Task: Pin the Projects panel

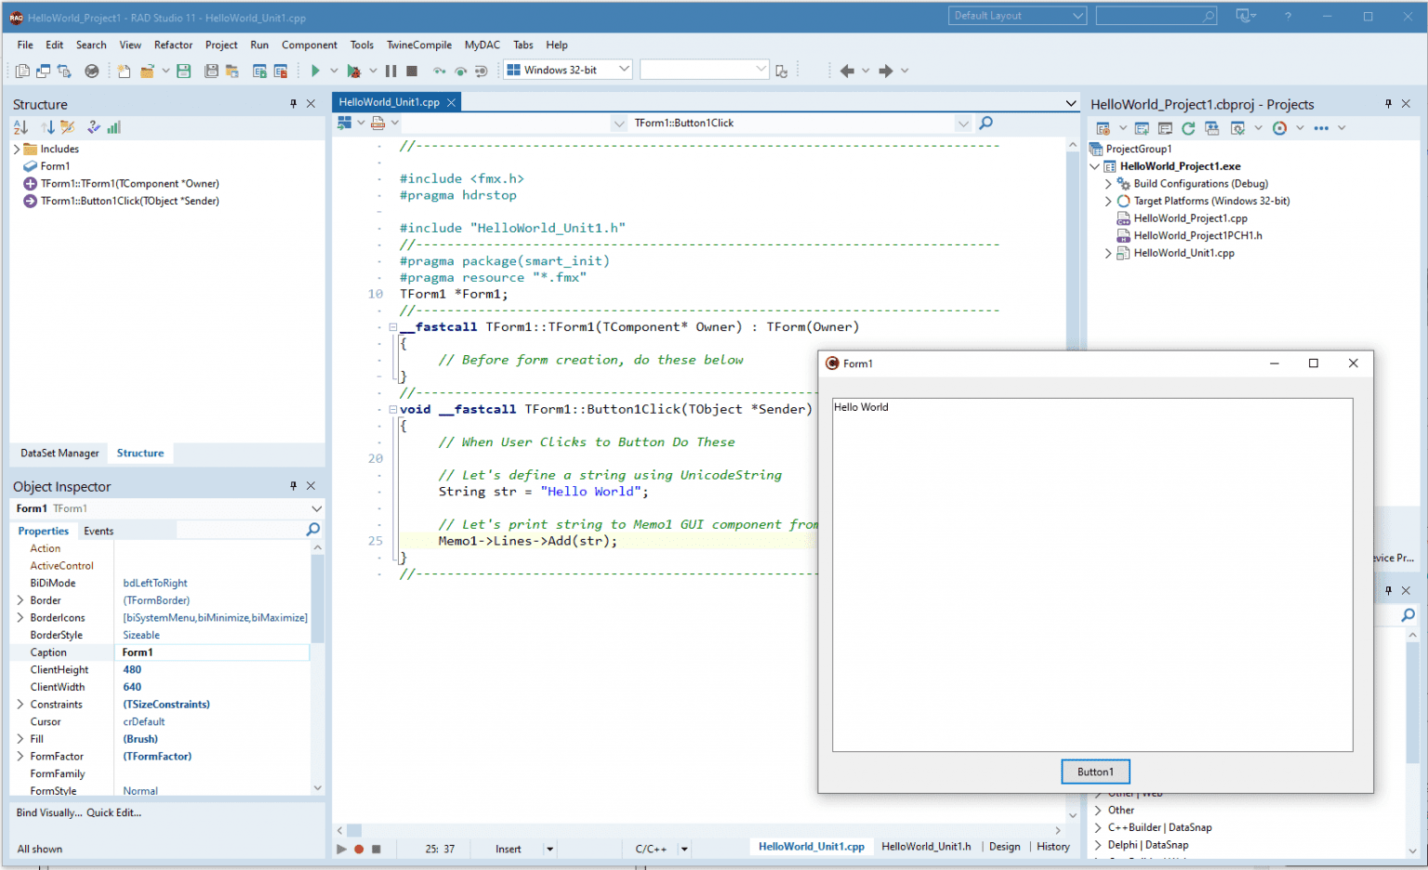Action: (x=1388, y=104)
